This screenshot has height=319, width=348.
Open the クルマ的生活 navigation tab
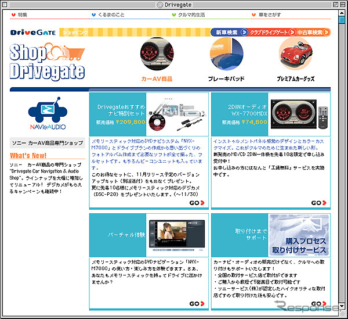point(188,15)
